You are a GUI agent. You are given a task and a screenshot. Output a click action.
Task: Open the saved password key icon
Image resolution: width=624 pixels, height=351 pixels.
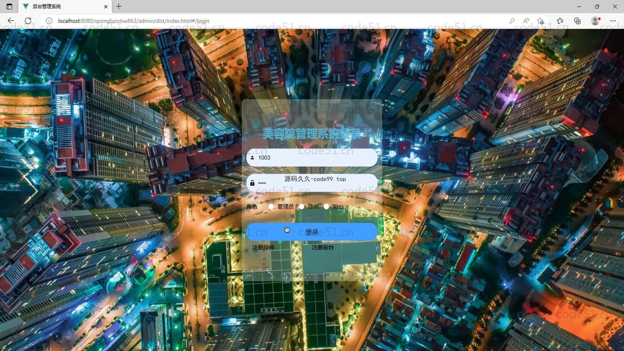click(512, 21)
